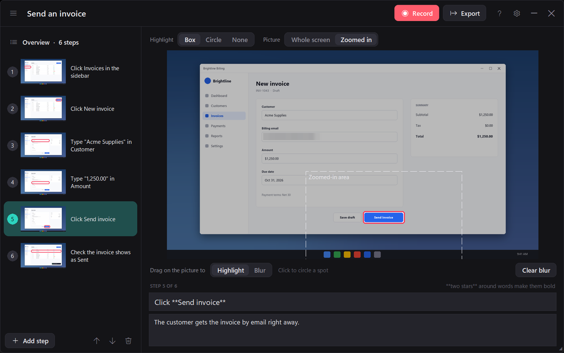Viewport: 564px width, 353px height.
Task: Click the Due date field Oct 31, 2026
Action: pos(329,180)
